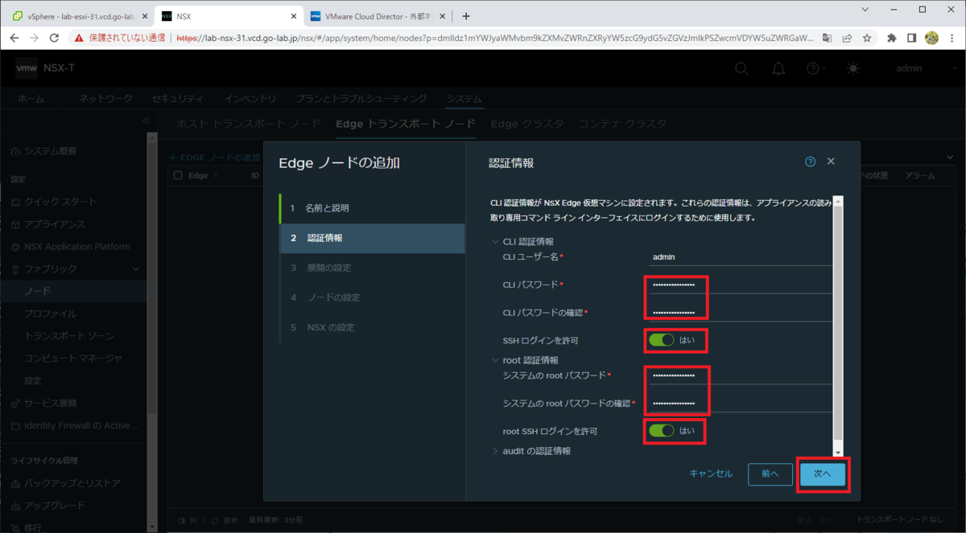
Task: Open the ホーム menu tab
Action: tap(31, 98)
